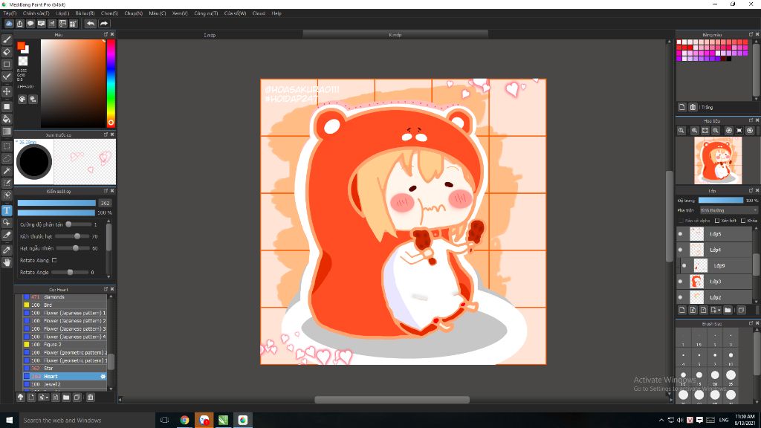Adjust the Rotate Angle slider

pyautogui.click(x=71, y=272)
